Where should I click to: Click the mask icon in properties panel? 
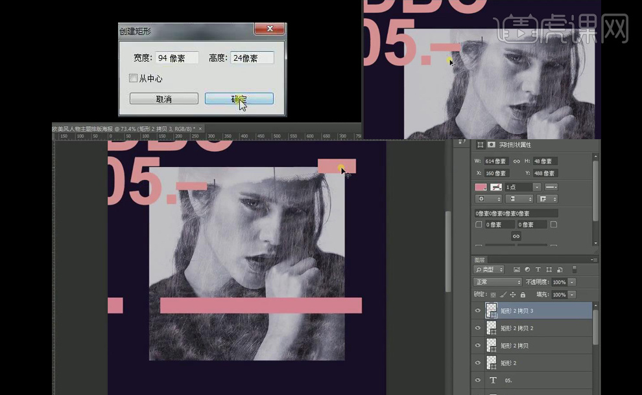[x=492, y=145]
